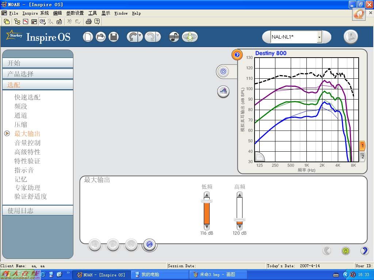Open the 显示 menu
The height and width of the screenshot is (280, 374).
point(106,13)
